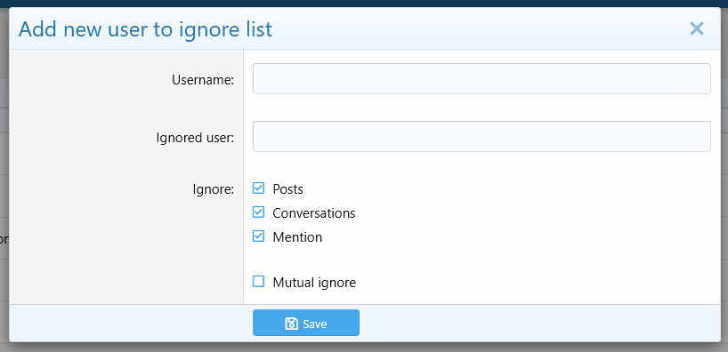The image size is (728, 352).
Task: Toggle the Conversations checkbox
Action: point(258,212)
